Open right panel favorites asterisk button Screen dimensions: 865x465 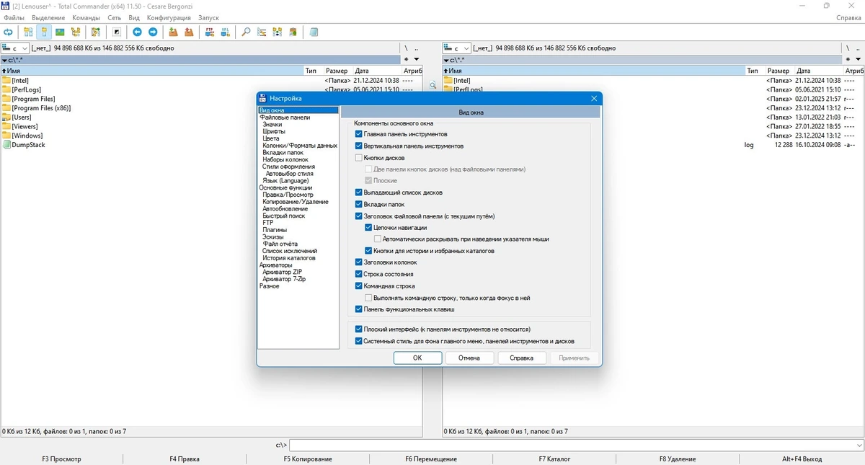tap(848, 60)
